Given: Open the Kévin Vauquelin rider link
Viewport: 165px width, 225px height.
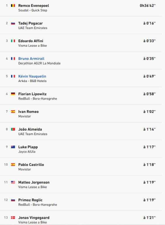Looking at the screenshot, I should pos(32,76).
